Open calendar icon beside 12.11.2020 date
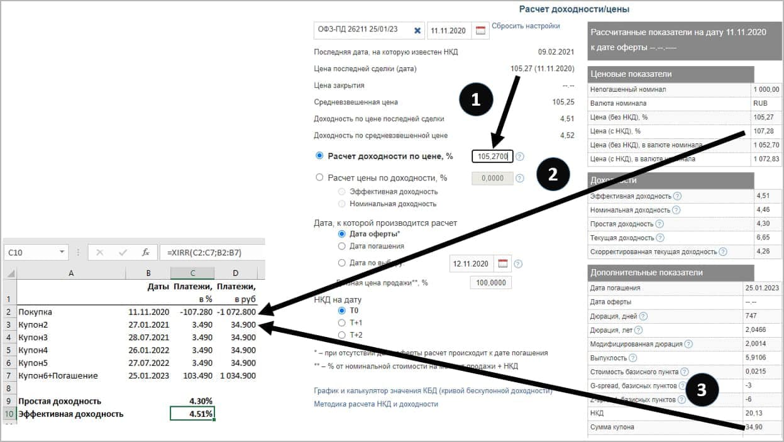The height and width of the screenshot is (442, 784). pos(503,263)
